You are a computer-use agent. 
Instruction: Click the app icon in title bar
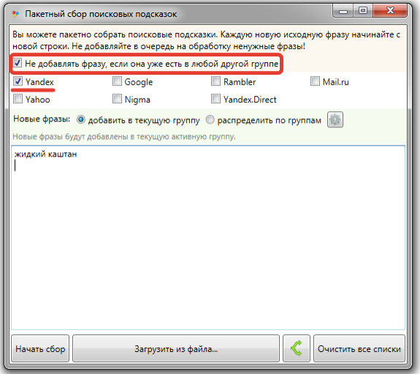[16, 14]
